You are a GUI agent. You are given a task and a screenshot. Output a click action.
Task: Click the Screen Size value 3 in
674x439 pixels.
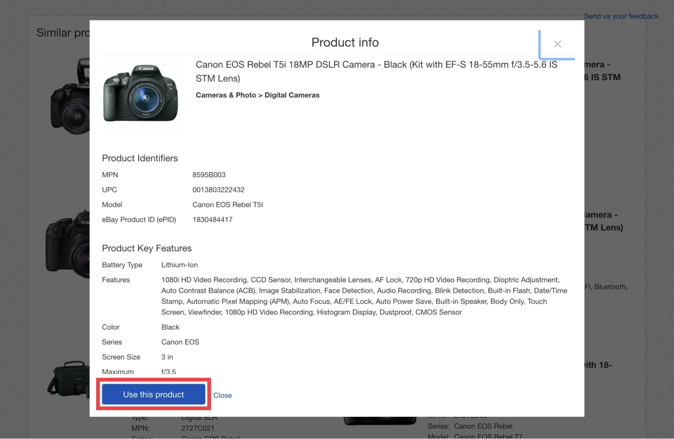point(167,357)
